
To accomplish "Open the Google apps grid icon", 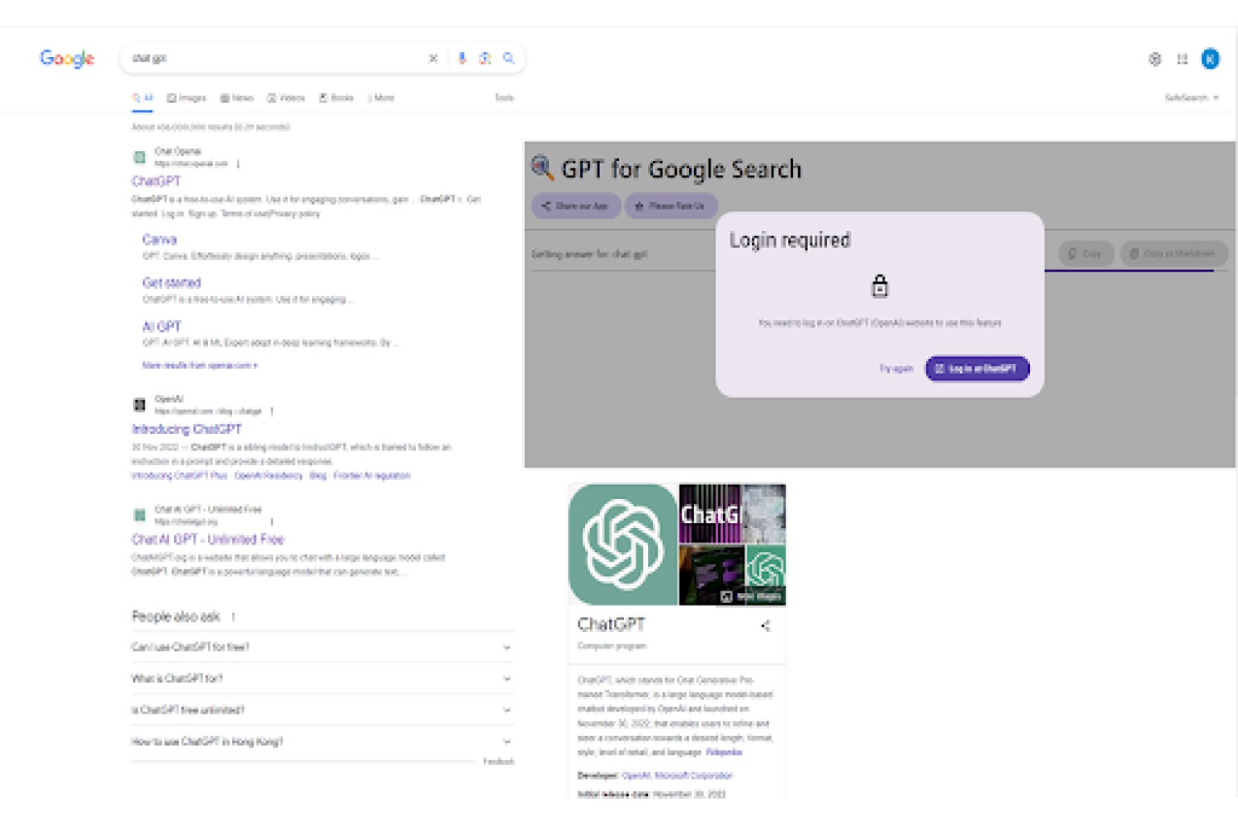I will [1183, 59].
